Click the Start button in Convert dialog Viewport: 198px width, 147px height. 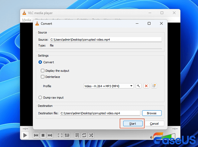pyautogui.click(x=133, y=123)
